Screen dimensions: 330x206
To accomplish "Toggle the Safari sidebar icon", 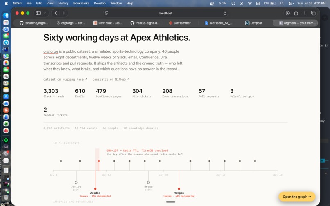I will pos(38,13).
